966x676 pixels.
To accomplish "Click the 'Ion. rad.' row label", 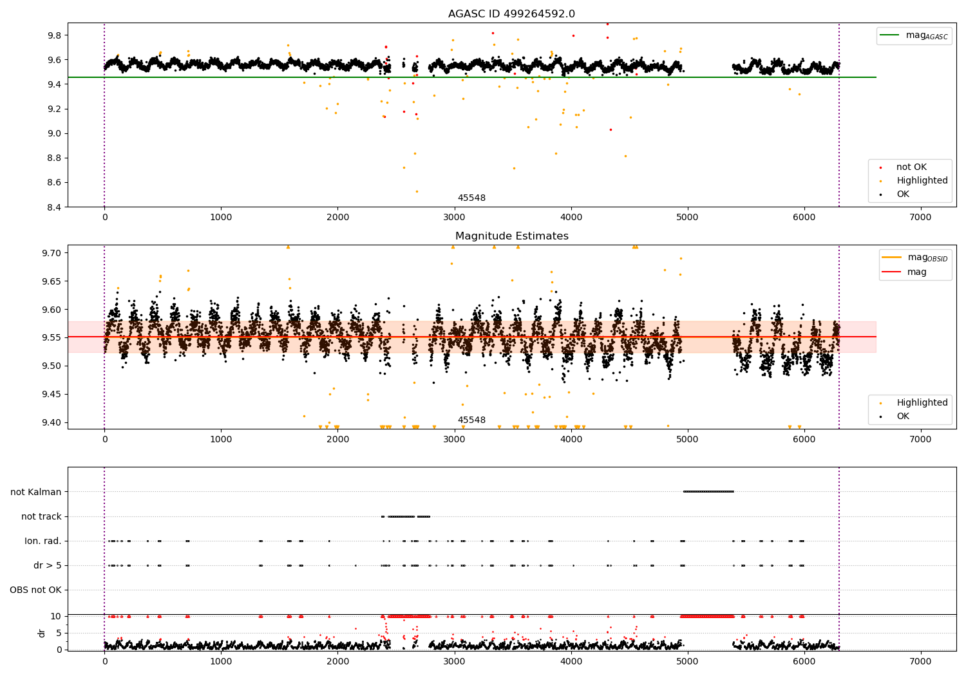I will pyautogui.click(x=43, y=541).
